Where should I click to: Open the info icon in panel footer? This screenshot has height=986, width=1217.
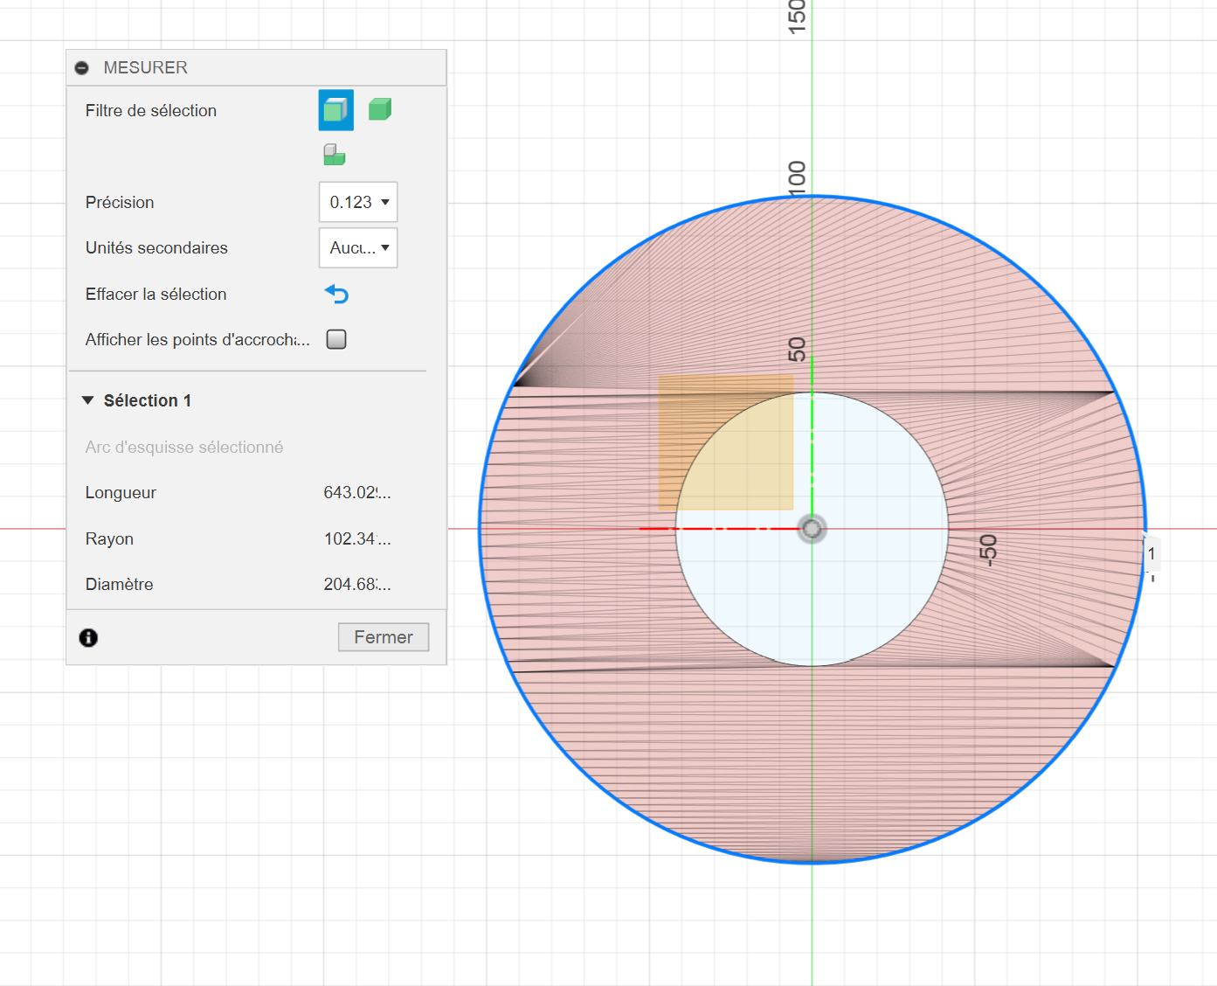click(x=88, y=638)
